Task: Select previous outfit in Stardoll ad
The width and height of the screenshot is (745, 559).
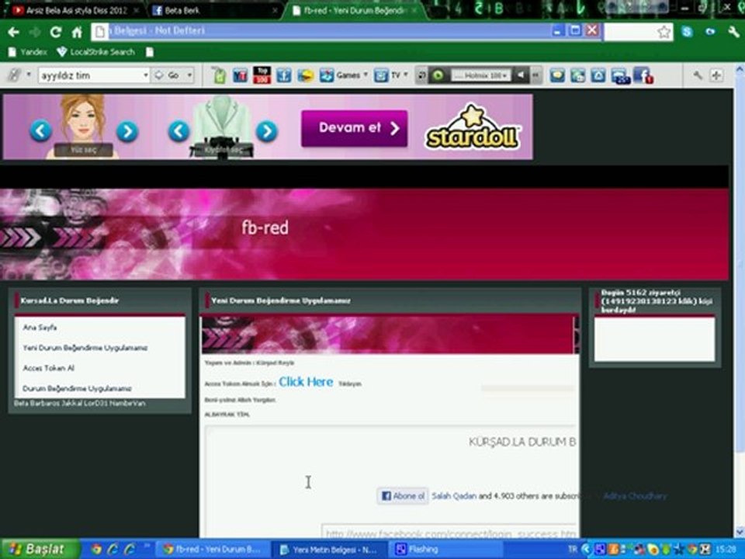Action: (x=178, y=131)
